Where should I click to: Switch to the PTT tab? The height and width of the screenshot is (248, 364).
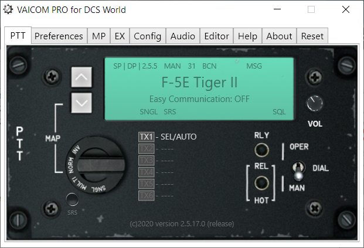click(x=18, y=36)
